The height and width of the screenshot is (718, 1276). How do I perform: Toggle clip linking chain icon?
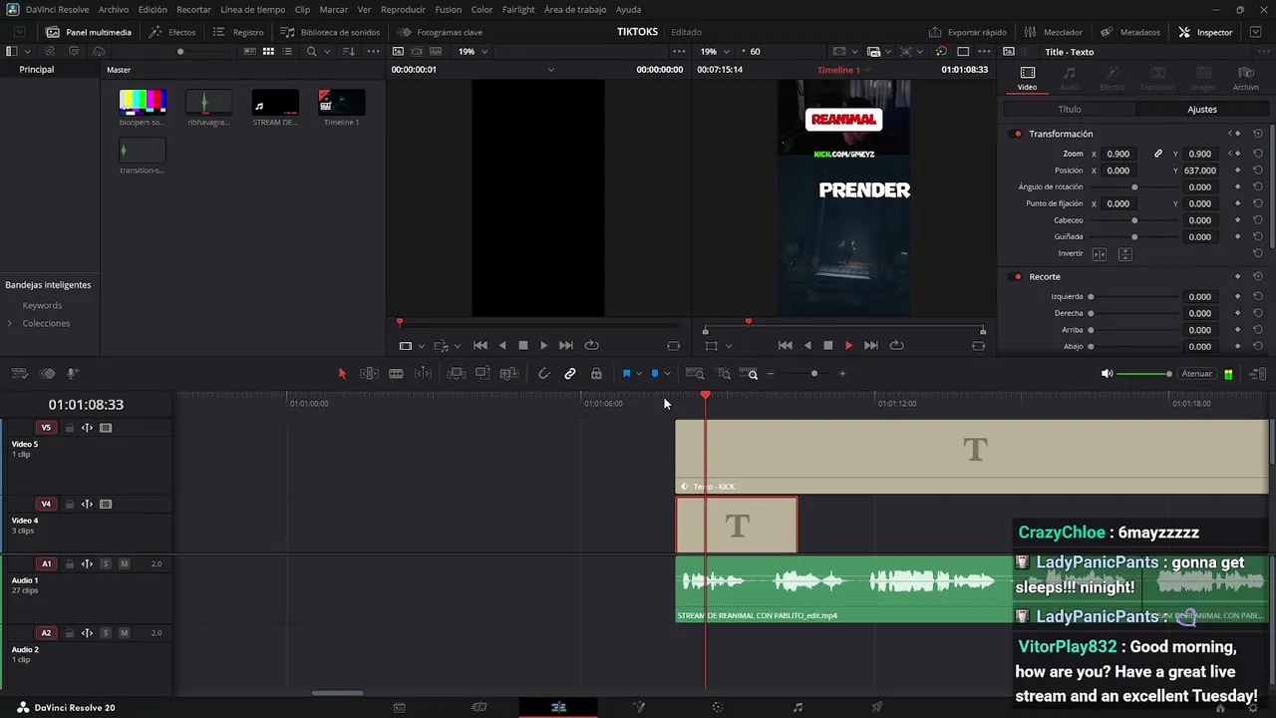pos(570,374)
